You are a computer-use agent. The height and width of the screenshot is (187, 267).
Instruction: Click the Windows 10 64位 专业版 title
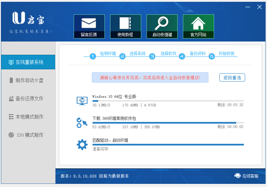tap(114, 97)
